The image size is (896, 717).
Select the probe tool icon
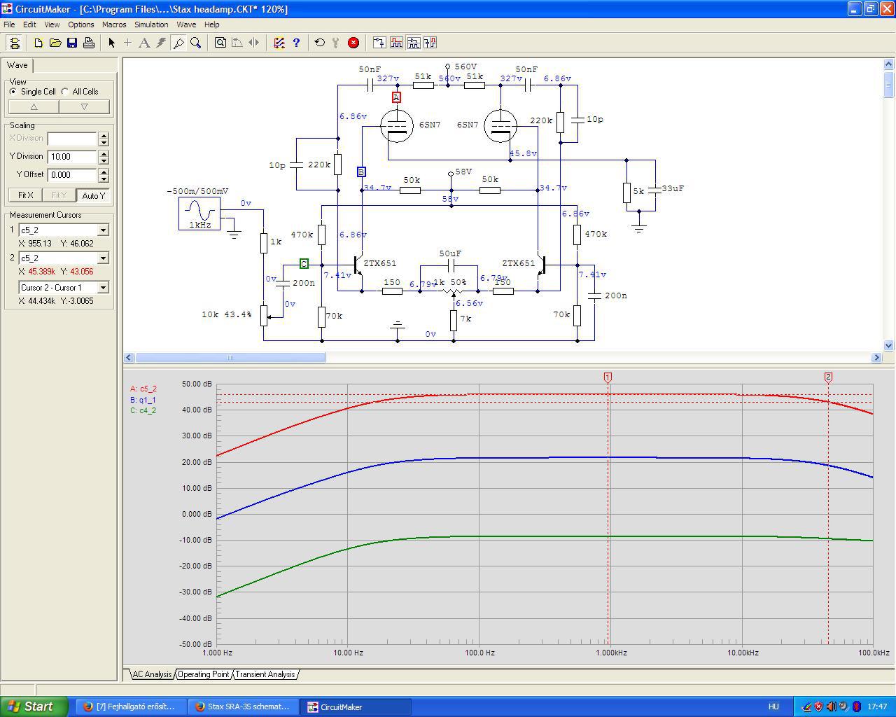pyautogui.click(x=178, y=43)
